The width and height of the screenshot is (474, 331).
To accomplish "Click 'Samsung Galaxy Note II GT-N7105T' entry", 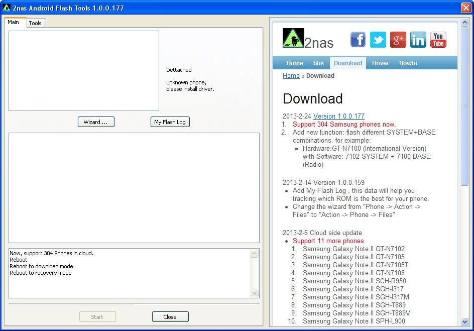I will [x=355, y=265].
